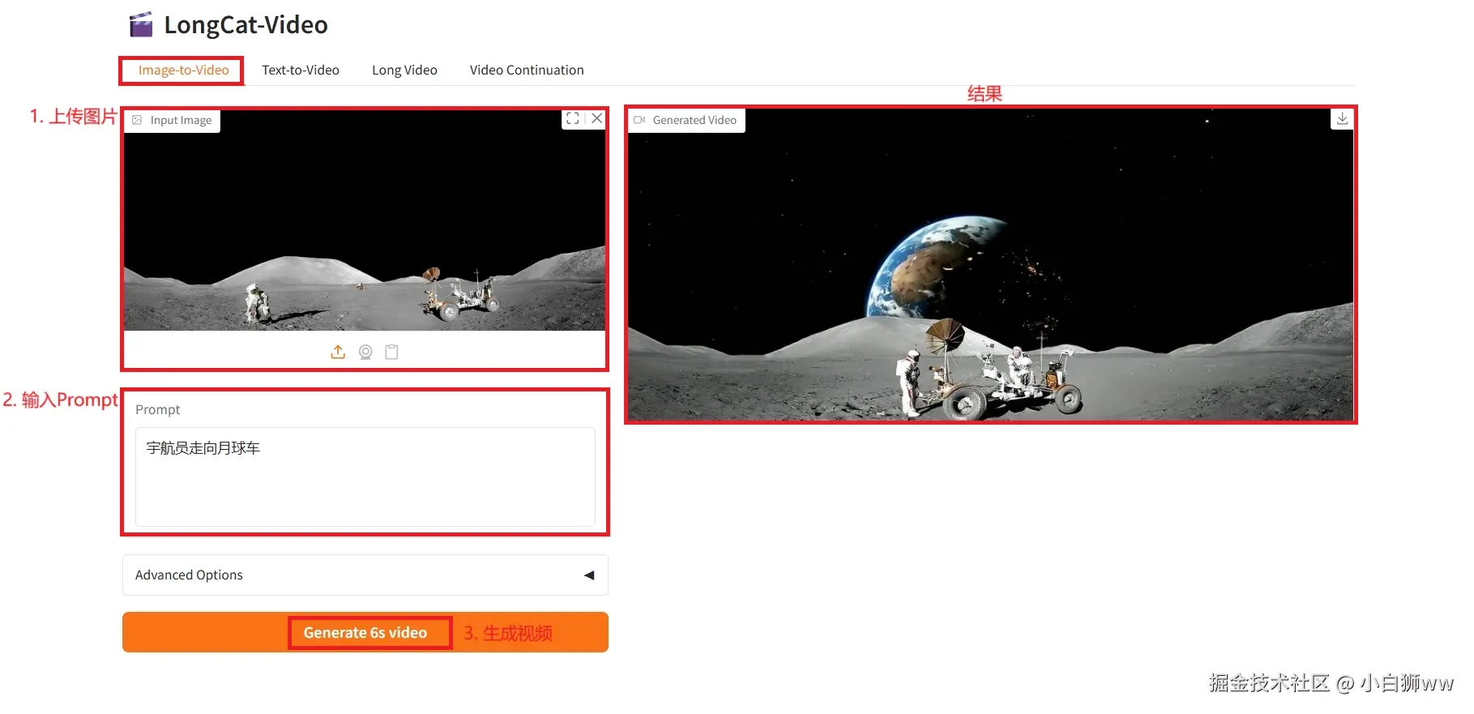Viewport: 1474px width, 714px height.
Task: Click the upload image icon
Action: 338,352
